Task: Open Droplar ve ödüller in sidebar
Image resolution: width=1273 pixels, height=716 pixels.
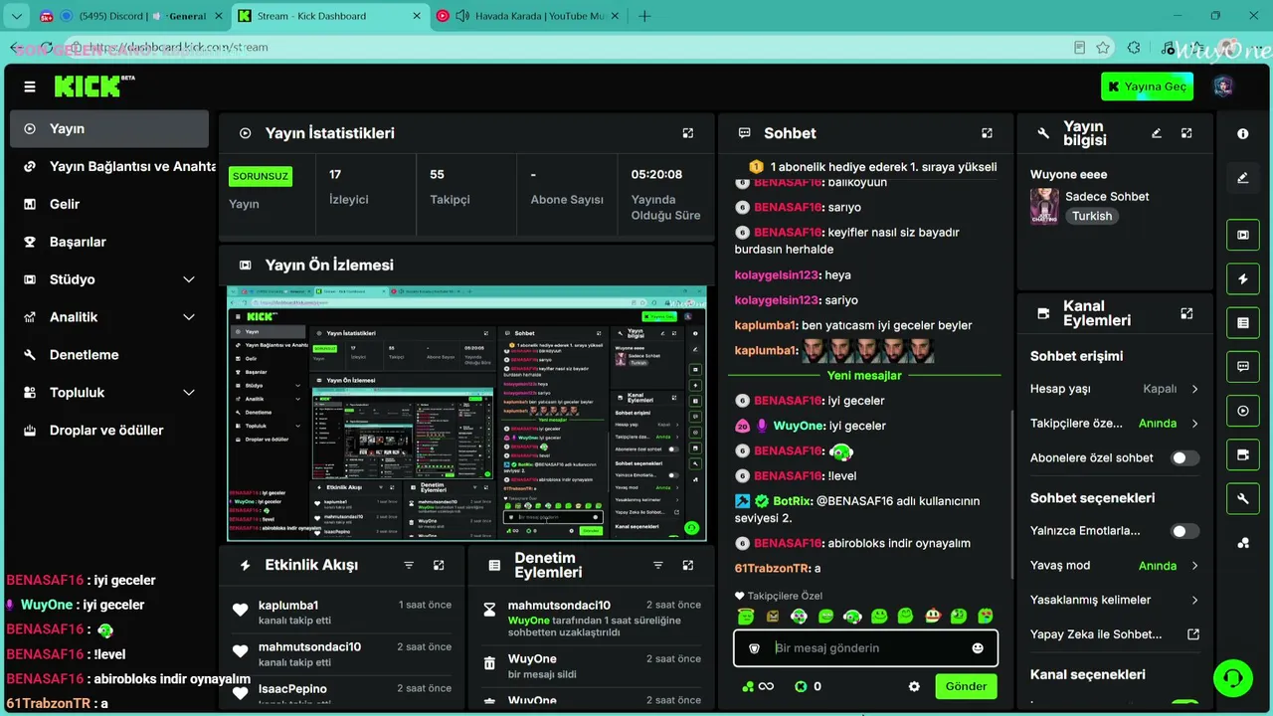Action: [109, 431]
